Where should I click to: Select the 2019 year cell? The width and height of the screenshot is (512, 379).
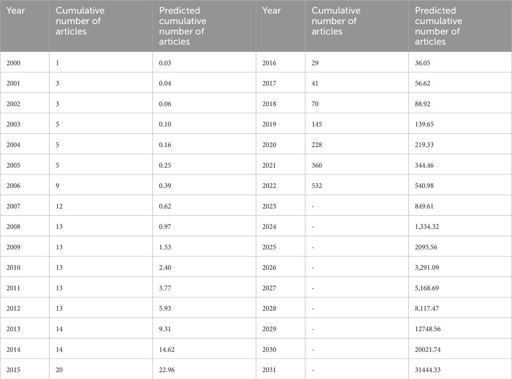[x=269, y=124]
